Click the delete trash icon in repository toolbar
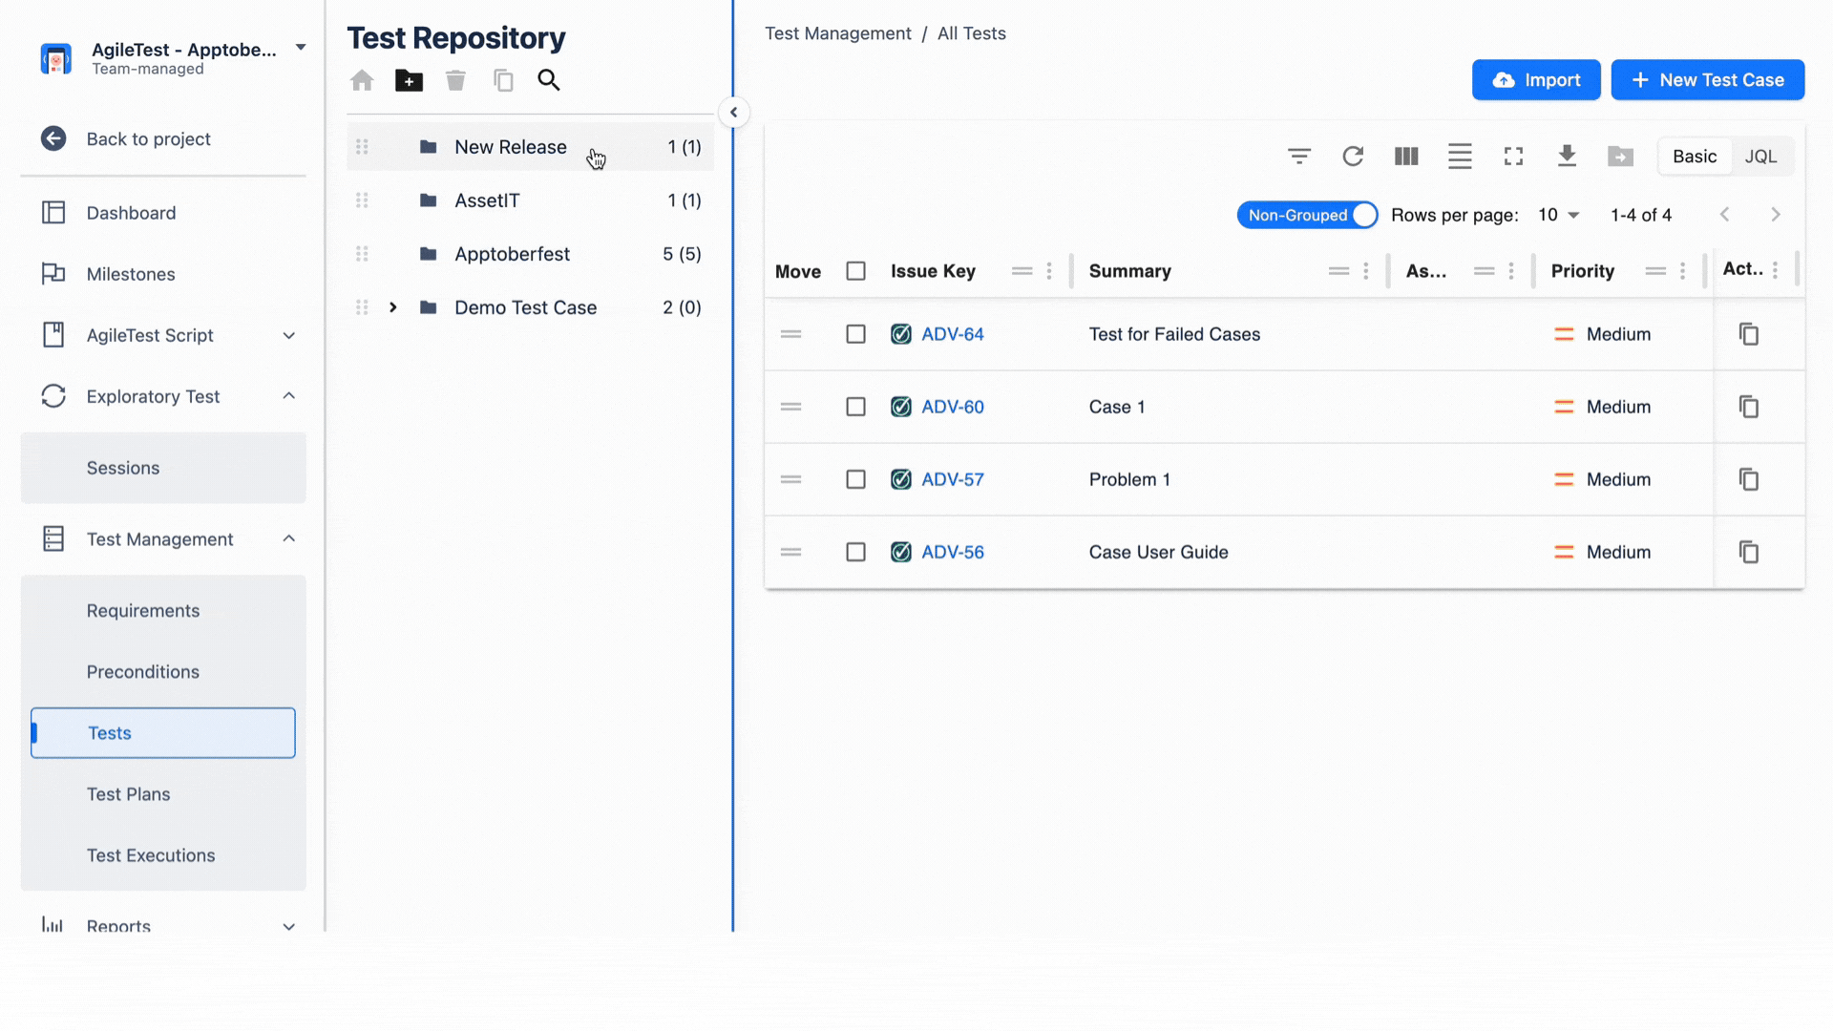This screenshot has height=1031, width=1833. pos(455,80)
